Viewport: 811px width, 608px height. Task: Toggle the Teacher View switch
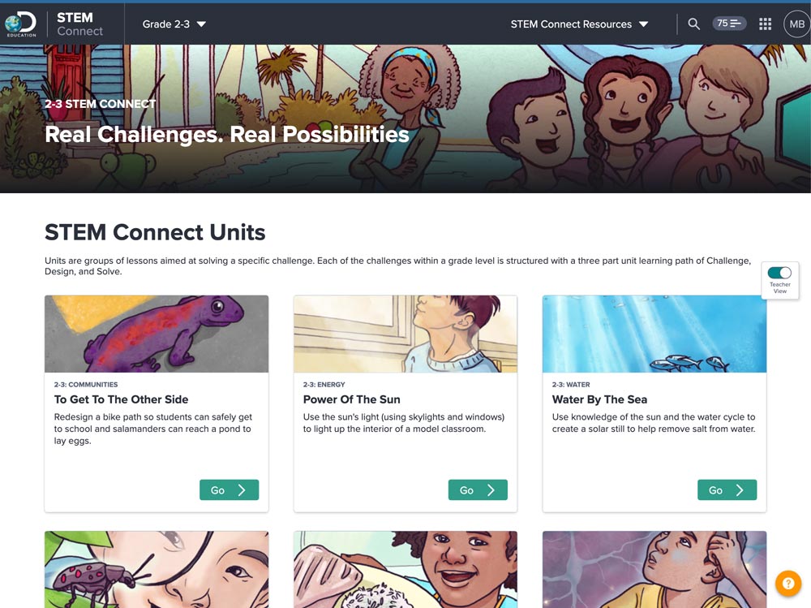(x=779, y=273)
